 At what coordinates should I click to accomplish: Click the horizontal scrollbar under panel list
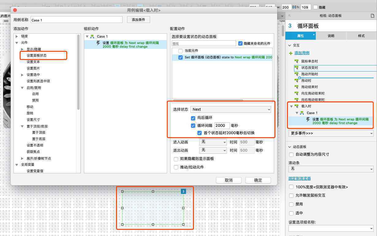pos(208,100)
